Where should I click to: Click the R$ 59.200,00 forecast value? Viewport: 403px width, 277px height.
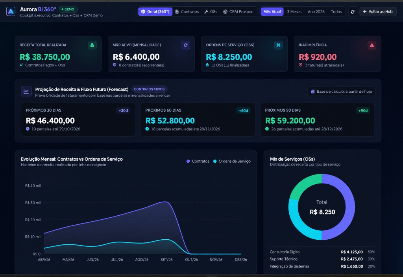(x=290, y=121)
